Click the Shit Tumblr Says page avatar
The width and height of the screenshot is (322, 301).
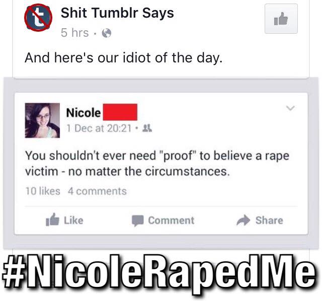tap(38, 18)
